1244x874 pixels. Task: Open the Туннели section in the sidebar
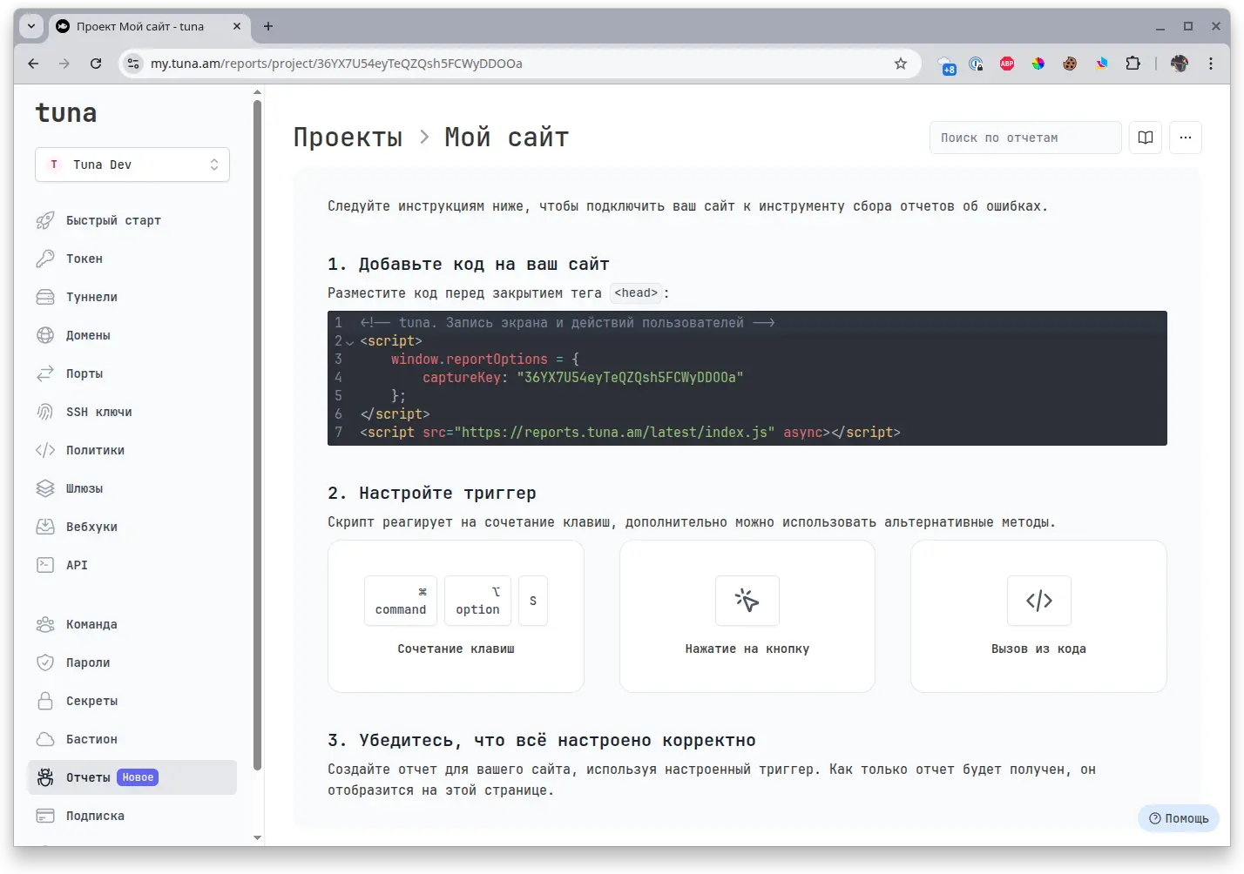pos(91,297)
